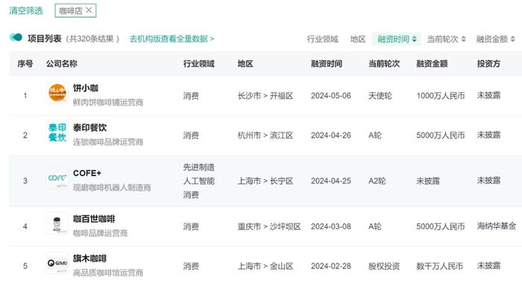The height and width of the screenshot is (282, 522).
Task: Click 清空筛选 to clear filters
Action: tap(26, 10)
